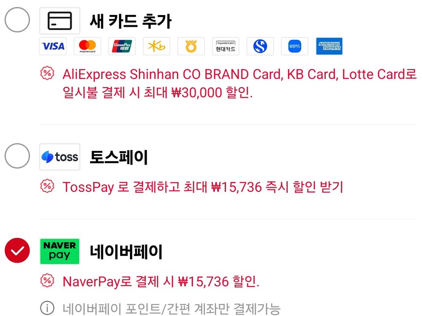Click the 새 카드 추가 label

[x=131, y=21]
